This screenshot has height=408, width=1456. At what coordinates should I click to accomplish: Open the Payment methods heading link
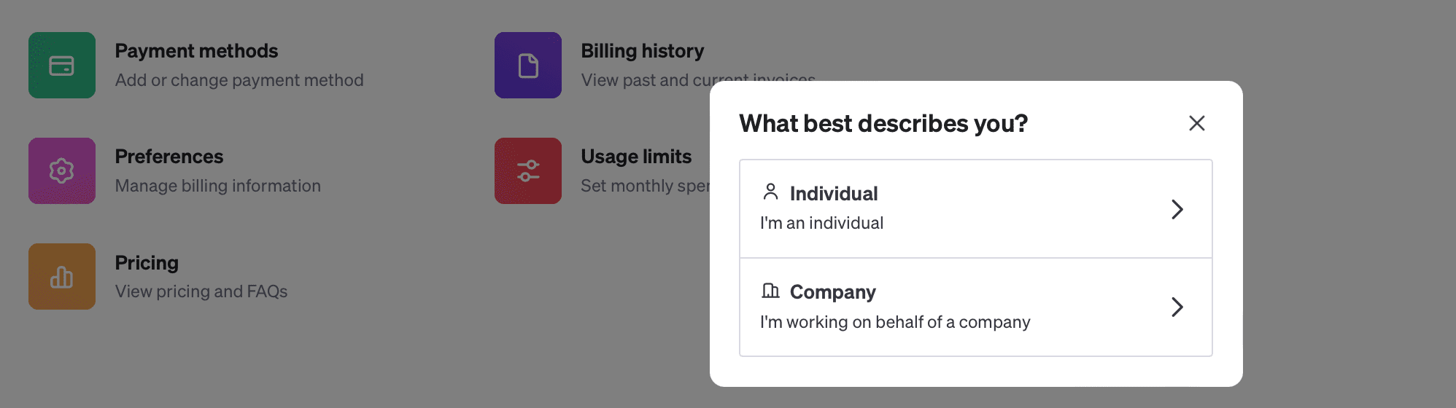pyautogui.click(x=196, y=51)
